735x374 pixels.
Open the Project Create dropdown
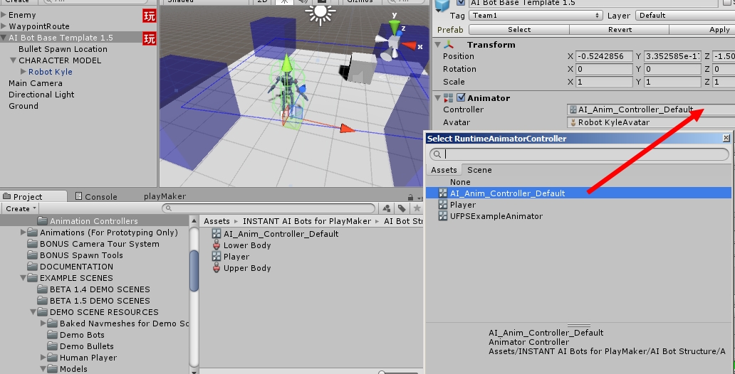point(21,209)
